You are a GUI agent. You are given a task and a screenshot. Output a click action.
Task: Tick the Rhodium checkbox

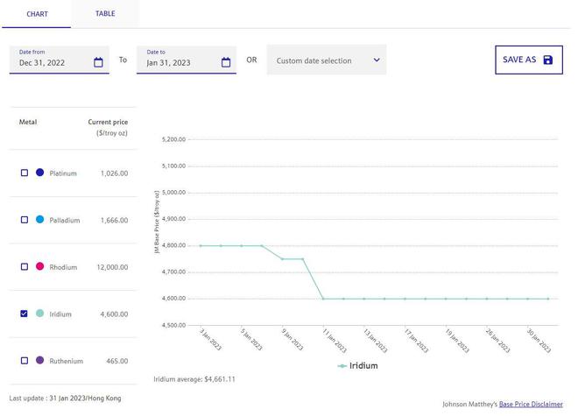click(25, 266)
